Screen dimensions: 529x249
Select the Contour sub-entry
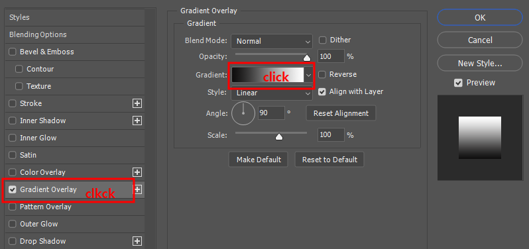[40, 69]
